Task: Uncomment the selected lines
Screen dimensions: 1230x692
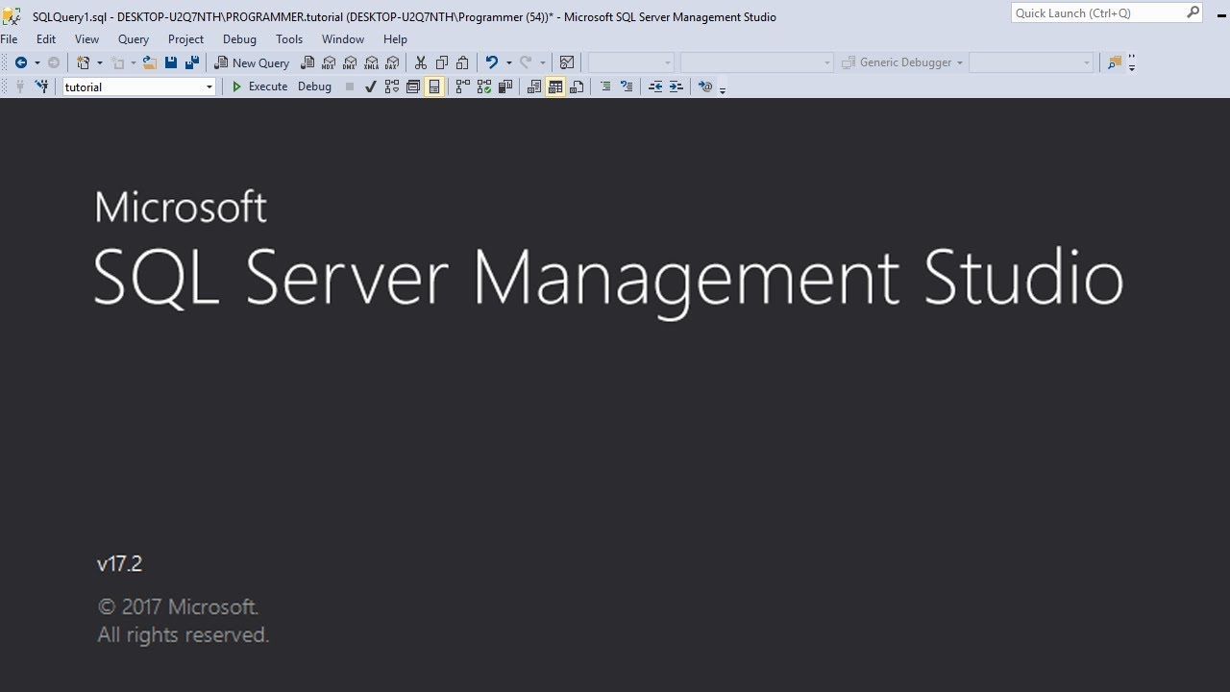Action: coord(627,86)
